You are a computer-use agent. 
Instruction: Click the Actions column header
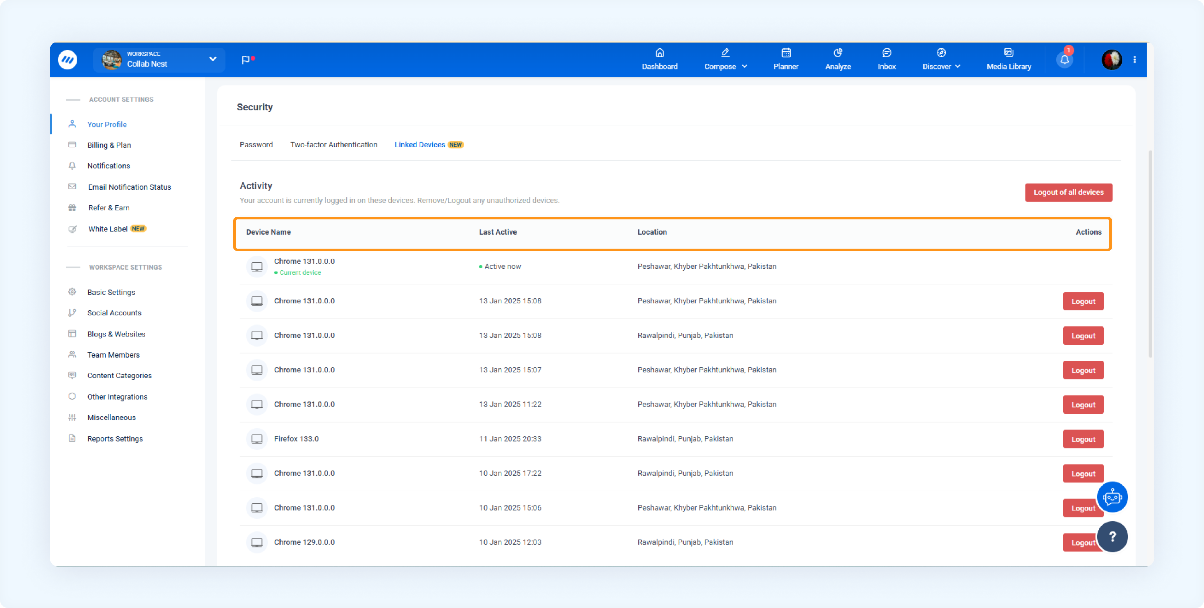pyautogui.click(x=1088, y=232)
